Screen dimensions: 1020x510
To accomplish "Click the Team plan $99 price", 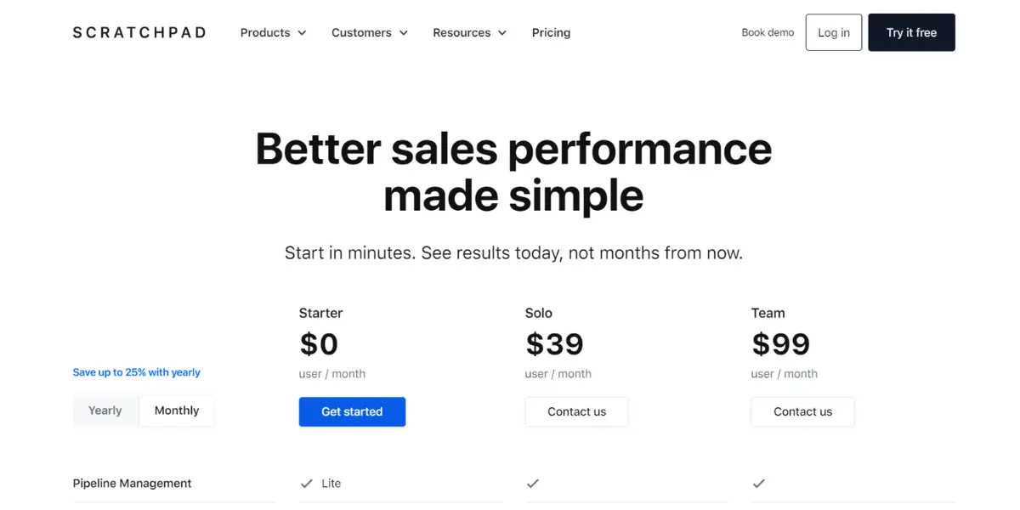I will [781, 344].
